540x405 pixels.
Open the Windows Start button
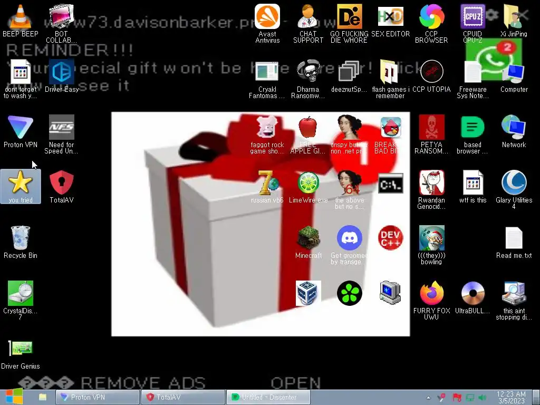tap(14, 397)
